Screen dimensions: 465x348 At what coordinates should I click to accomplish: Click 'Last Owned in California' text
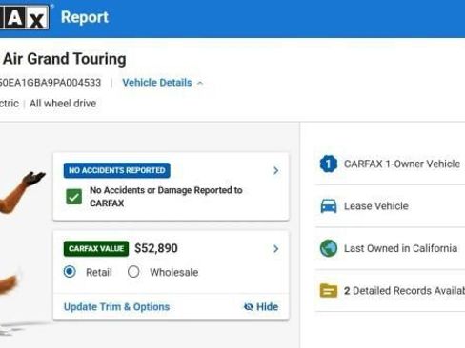[400, 248]
